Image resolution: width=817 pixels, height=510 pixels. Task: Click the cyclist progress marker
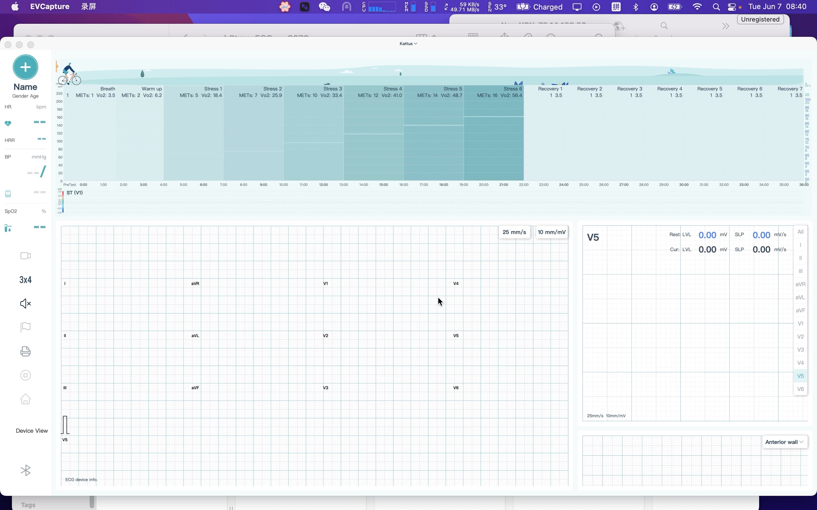tap(69, 74)
